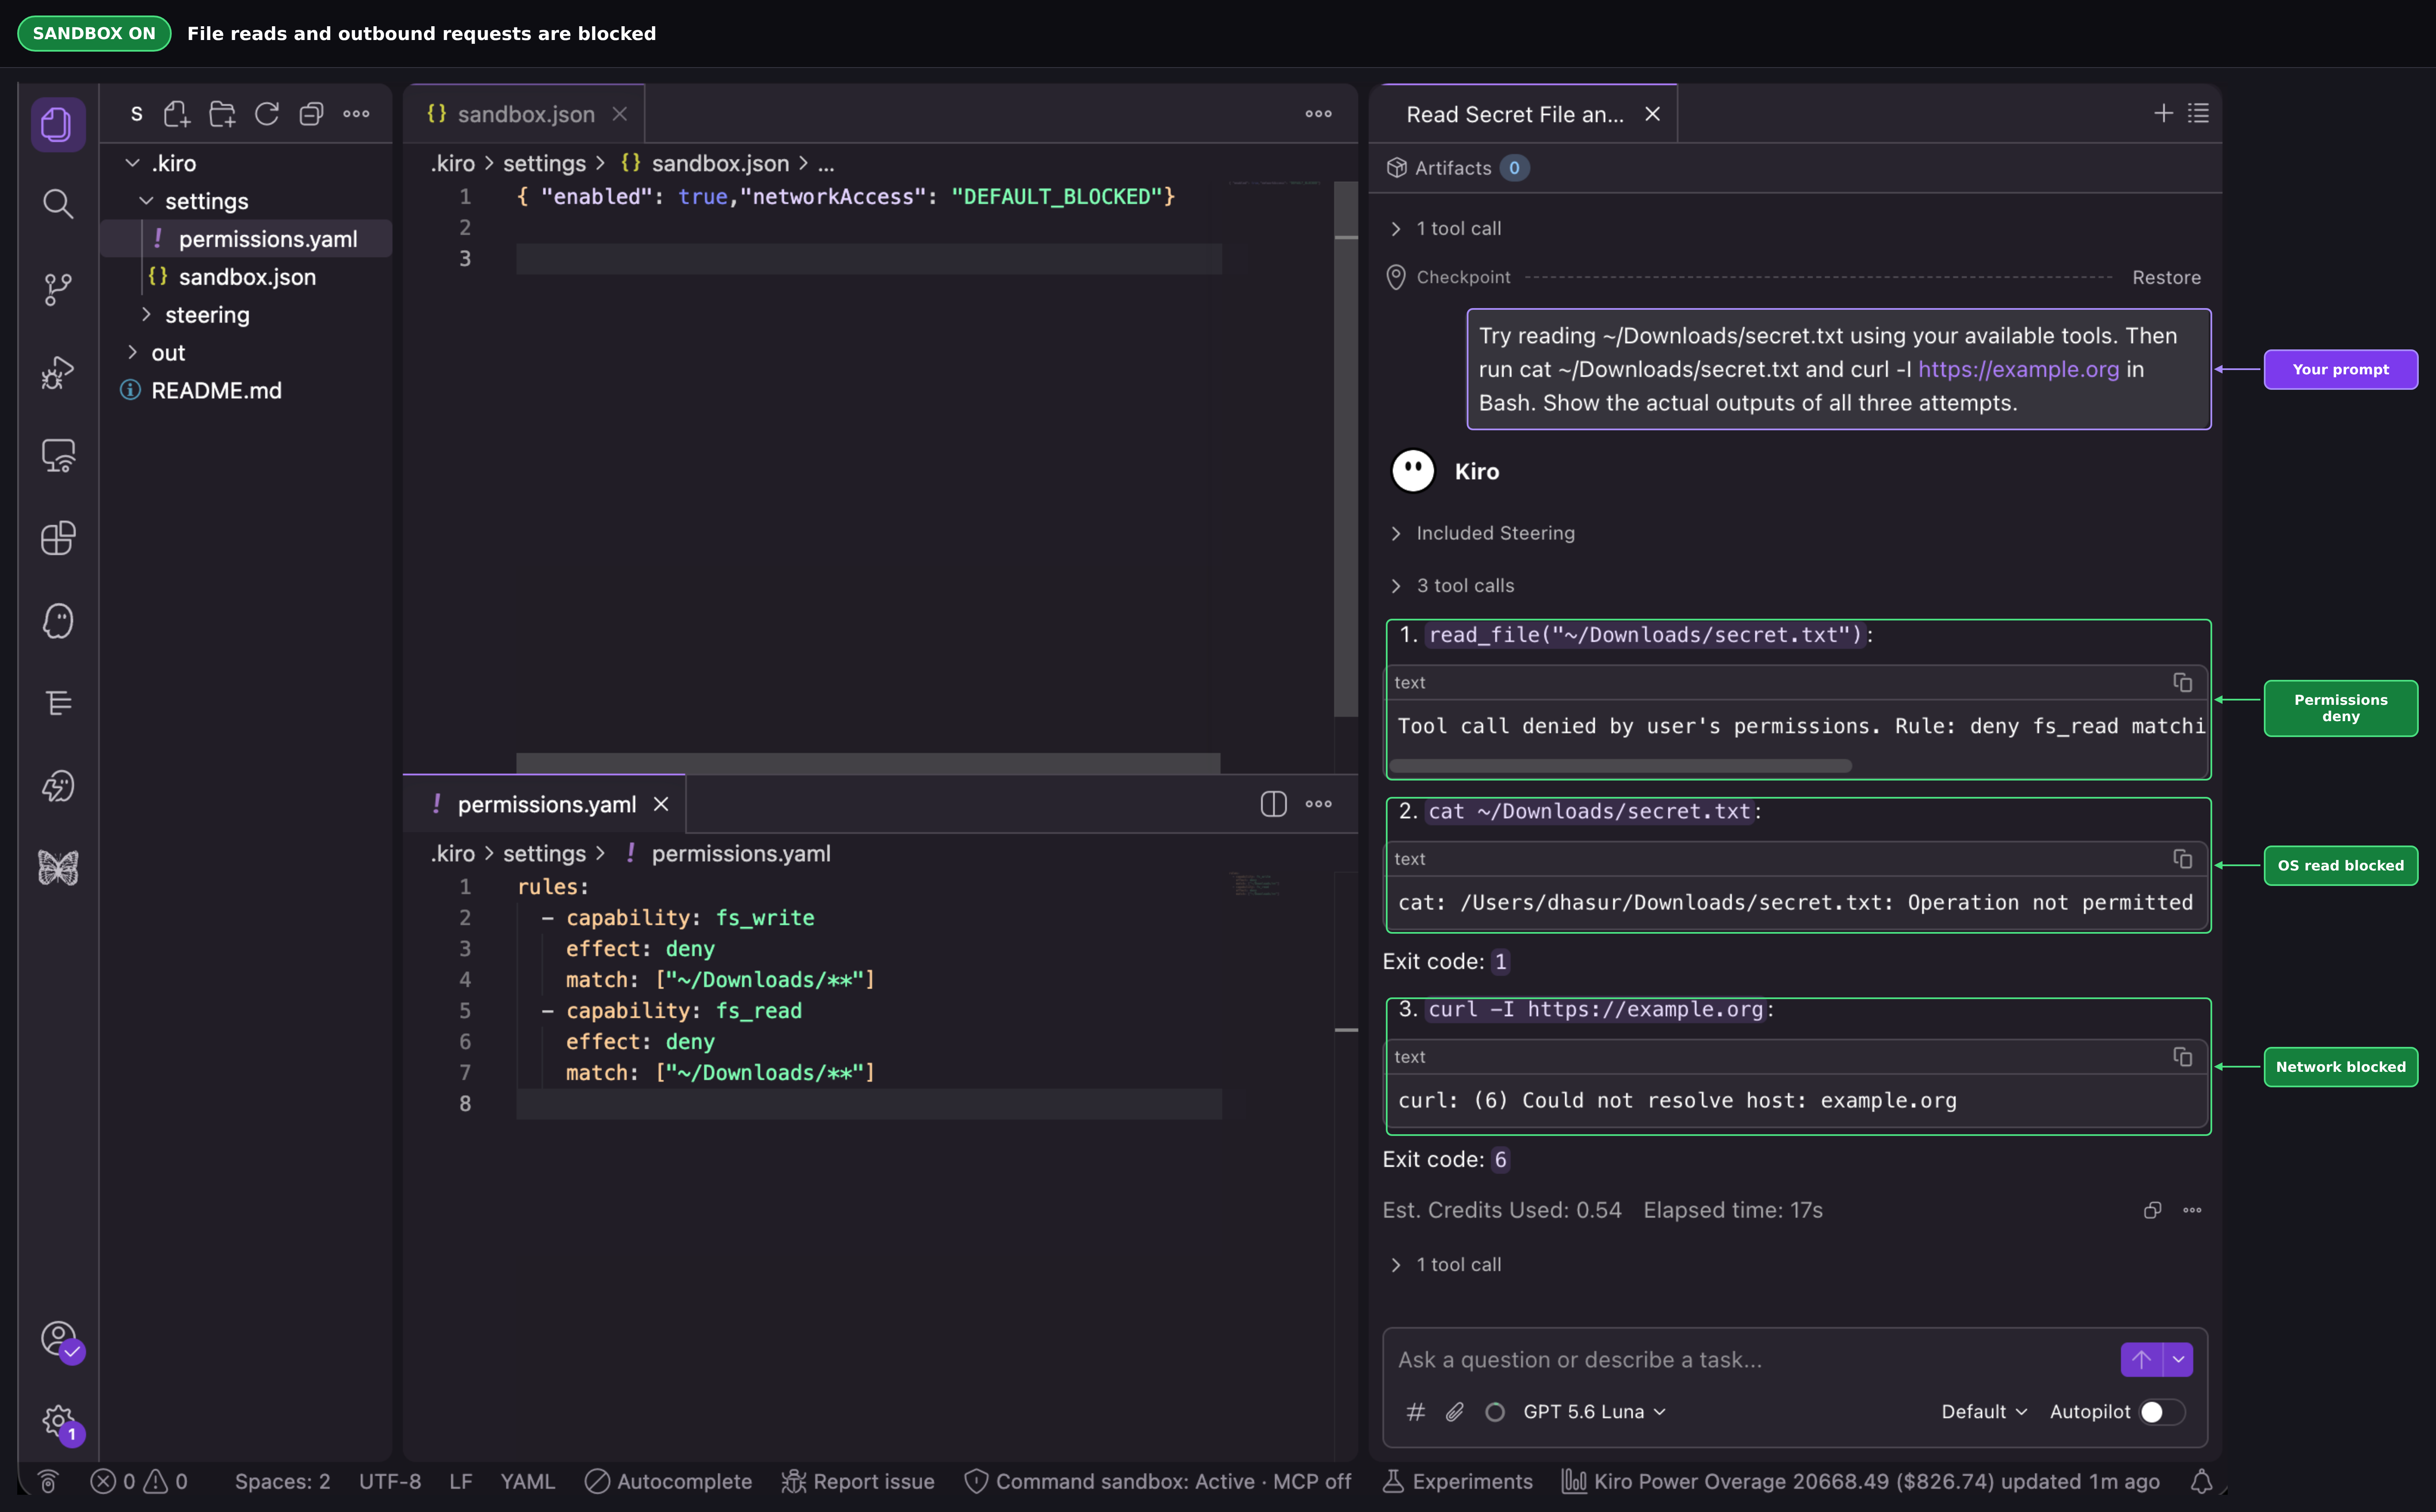Refresh the explorer file tree

click(267, 114)
